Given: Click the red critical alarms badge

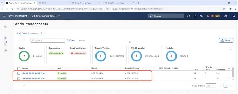Looking at the screenshot, I should pos(212,16).
